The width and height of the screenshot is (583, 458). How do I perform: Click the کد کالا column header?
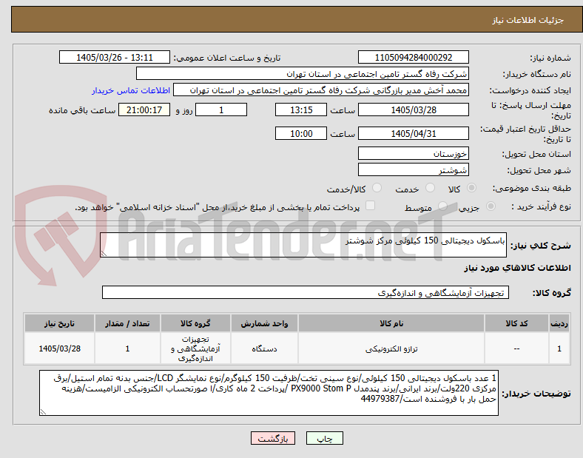tap(517, 323)
